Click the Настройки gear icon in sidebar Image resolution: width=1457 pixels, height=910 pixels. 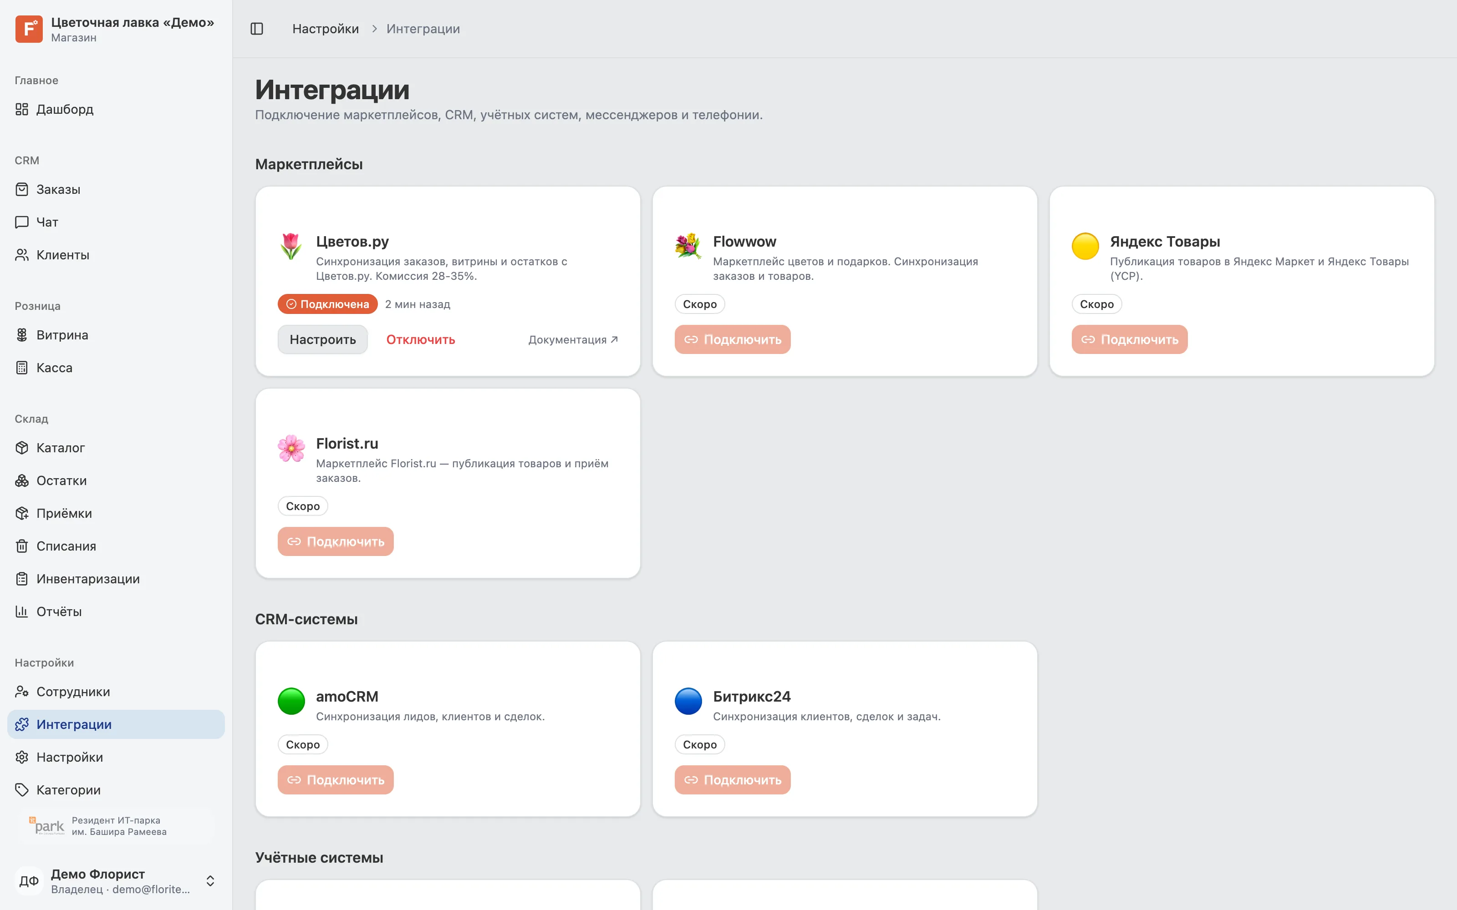[x=22, y=757]
